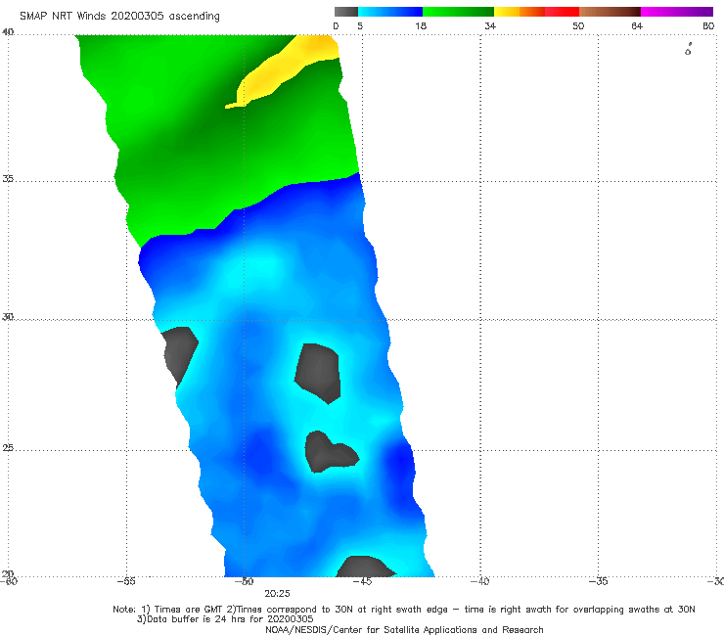Click the '34' label under the color bar

click(x=490, y=25)
